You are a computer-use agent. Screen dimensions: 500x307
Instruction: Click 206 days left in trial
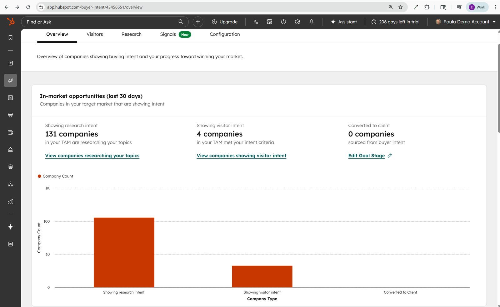pyautogui.click(x=395, y=22)
